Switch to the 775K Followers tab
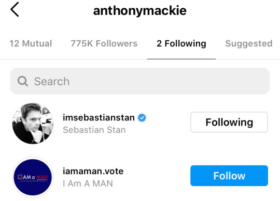The width and height of the screenshot is (280, 201). pos(104,43)
